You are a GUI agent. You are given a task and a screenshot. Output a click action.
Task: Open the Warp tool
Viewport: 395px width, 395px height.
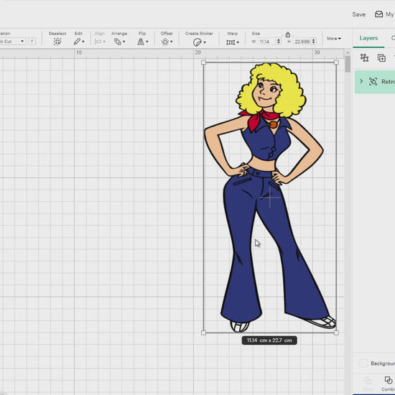point(232,42)
